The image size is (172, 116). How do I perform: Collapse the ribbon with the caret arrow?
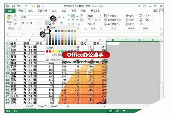click(x=161, y=29)
